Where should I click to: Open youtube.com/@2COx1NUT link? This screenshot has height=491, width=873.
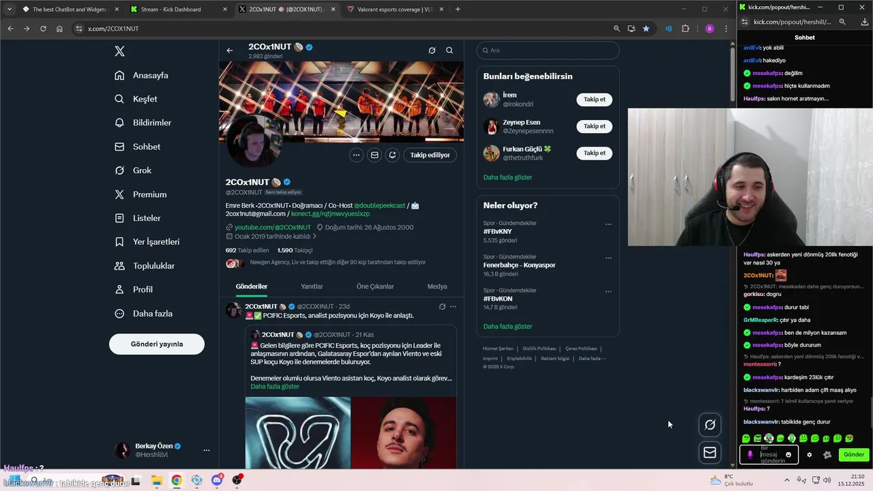pos(272,227)
